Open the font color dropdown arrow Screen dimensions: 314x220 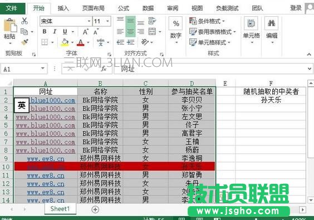(x=88, y=42)
